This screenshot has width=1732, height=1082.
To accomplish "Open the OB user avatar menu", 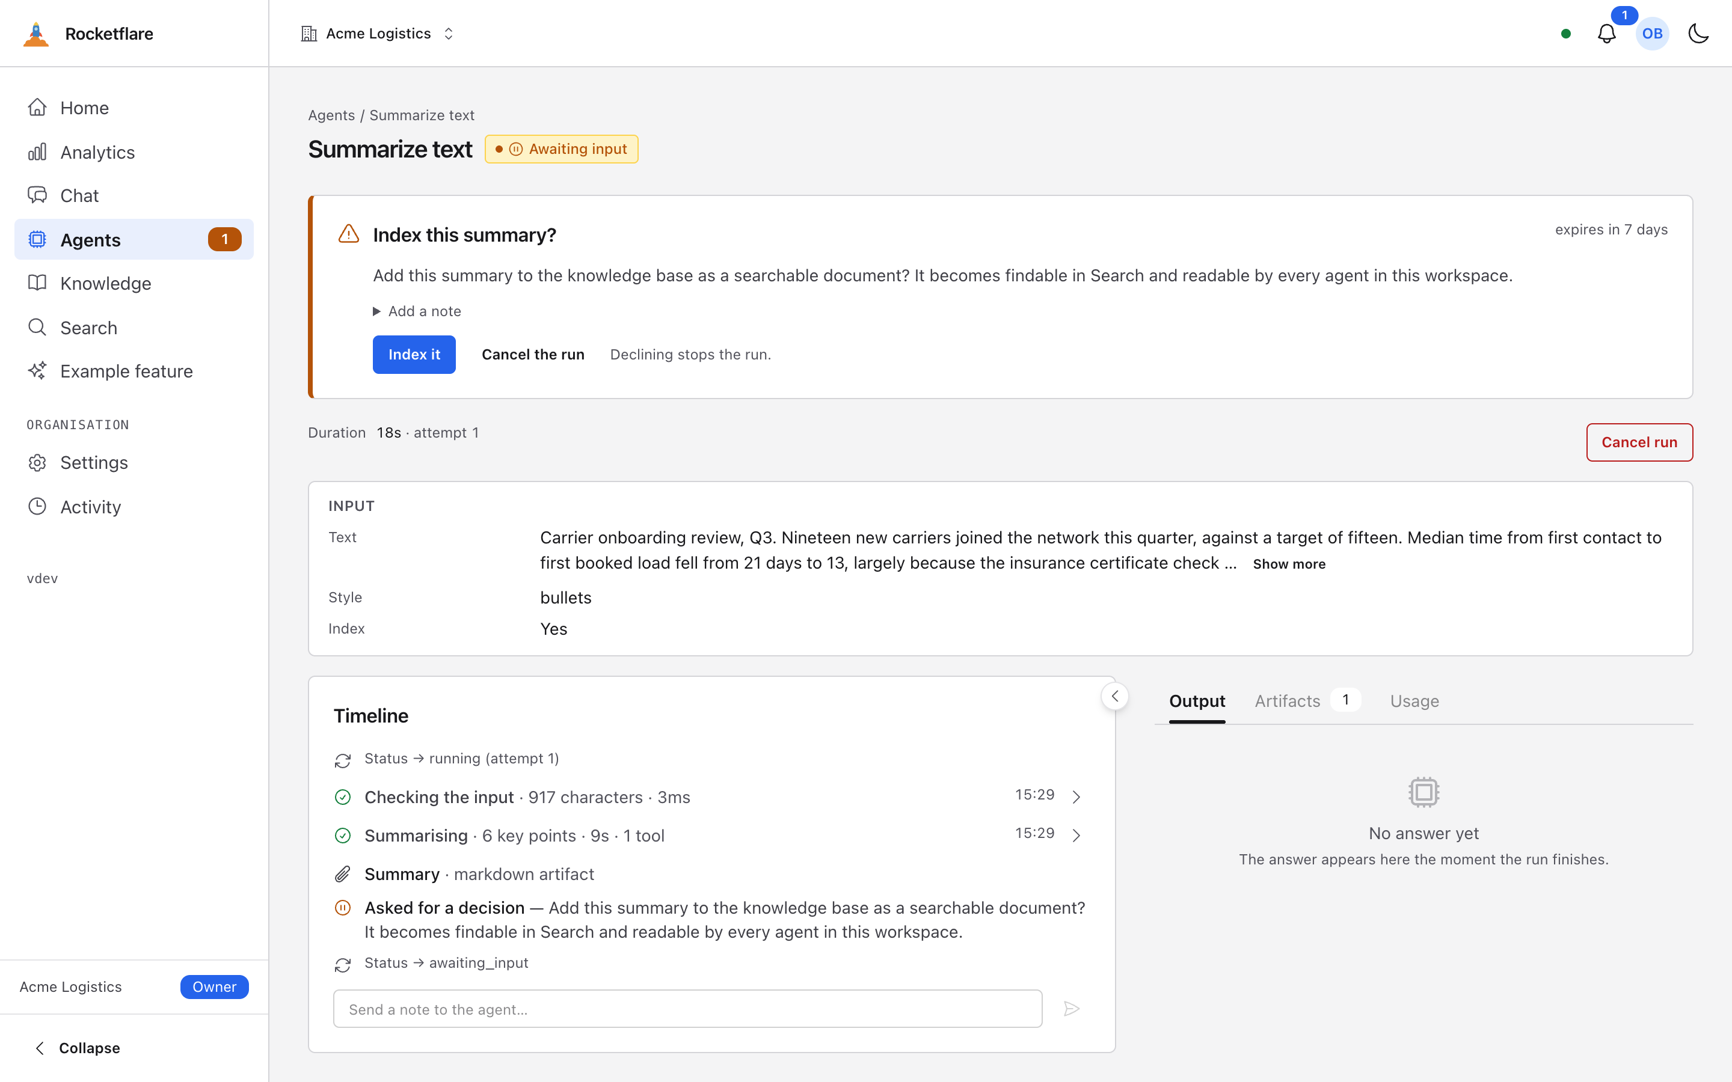I will pos(1652,34).
